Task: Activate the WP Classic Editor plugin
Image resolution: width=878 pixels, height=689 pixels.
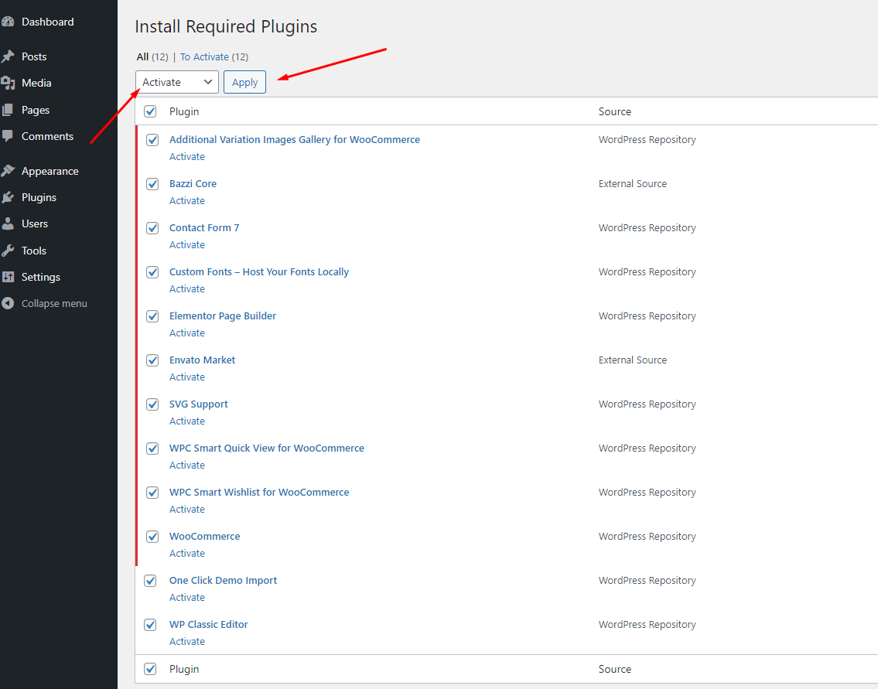Action: [187, 641]
